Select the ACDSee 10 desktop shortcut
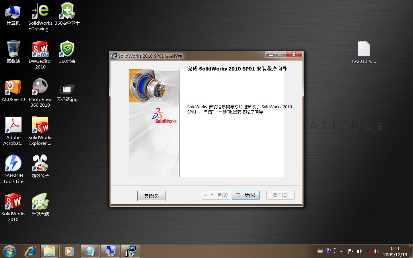The width and height of the screenshot is (413, 258). 13,91
